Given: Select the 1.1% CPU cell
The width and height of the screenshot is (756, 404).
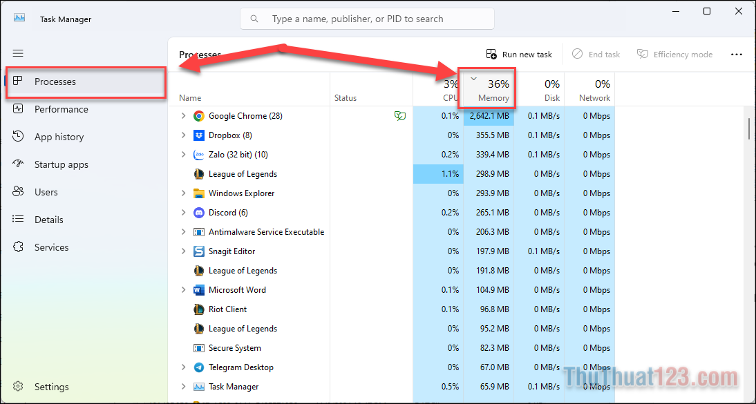Looking at the screenshot, I should [x=438, y=173].
